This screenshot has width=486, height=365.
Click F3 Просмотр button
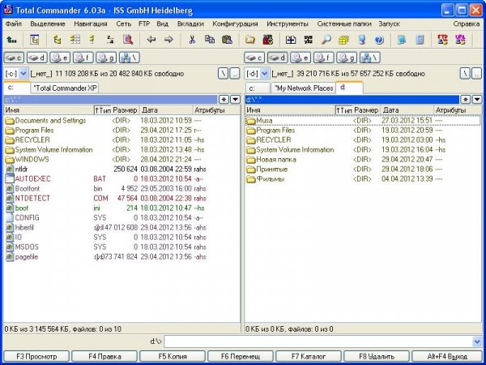(36, 356)
